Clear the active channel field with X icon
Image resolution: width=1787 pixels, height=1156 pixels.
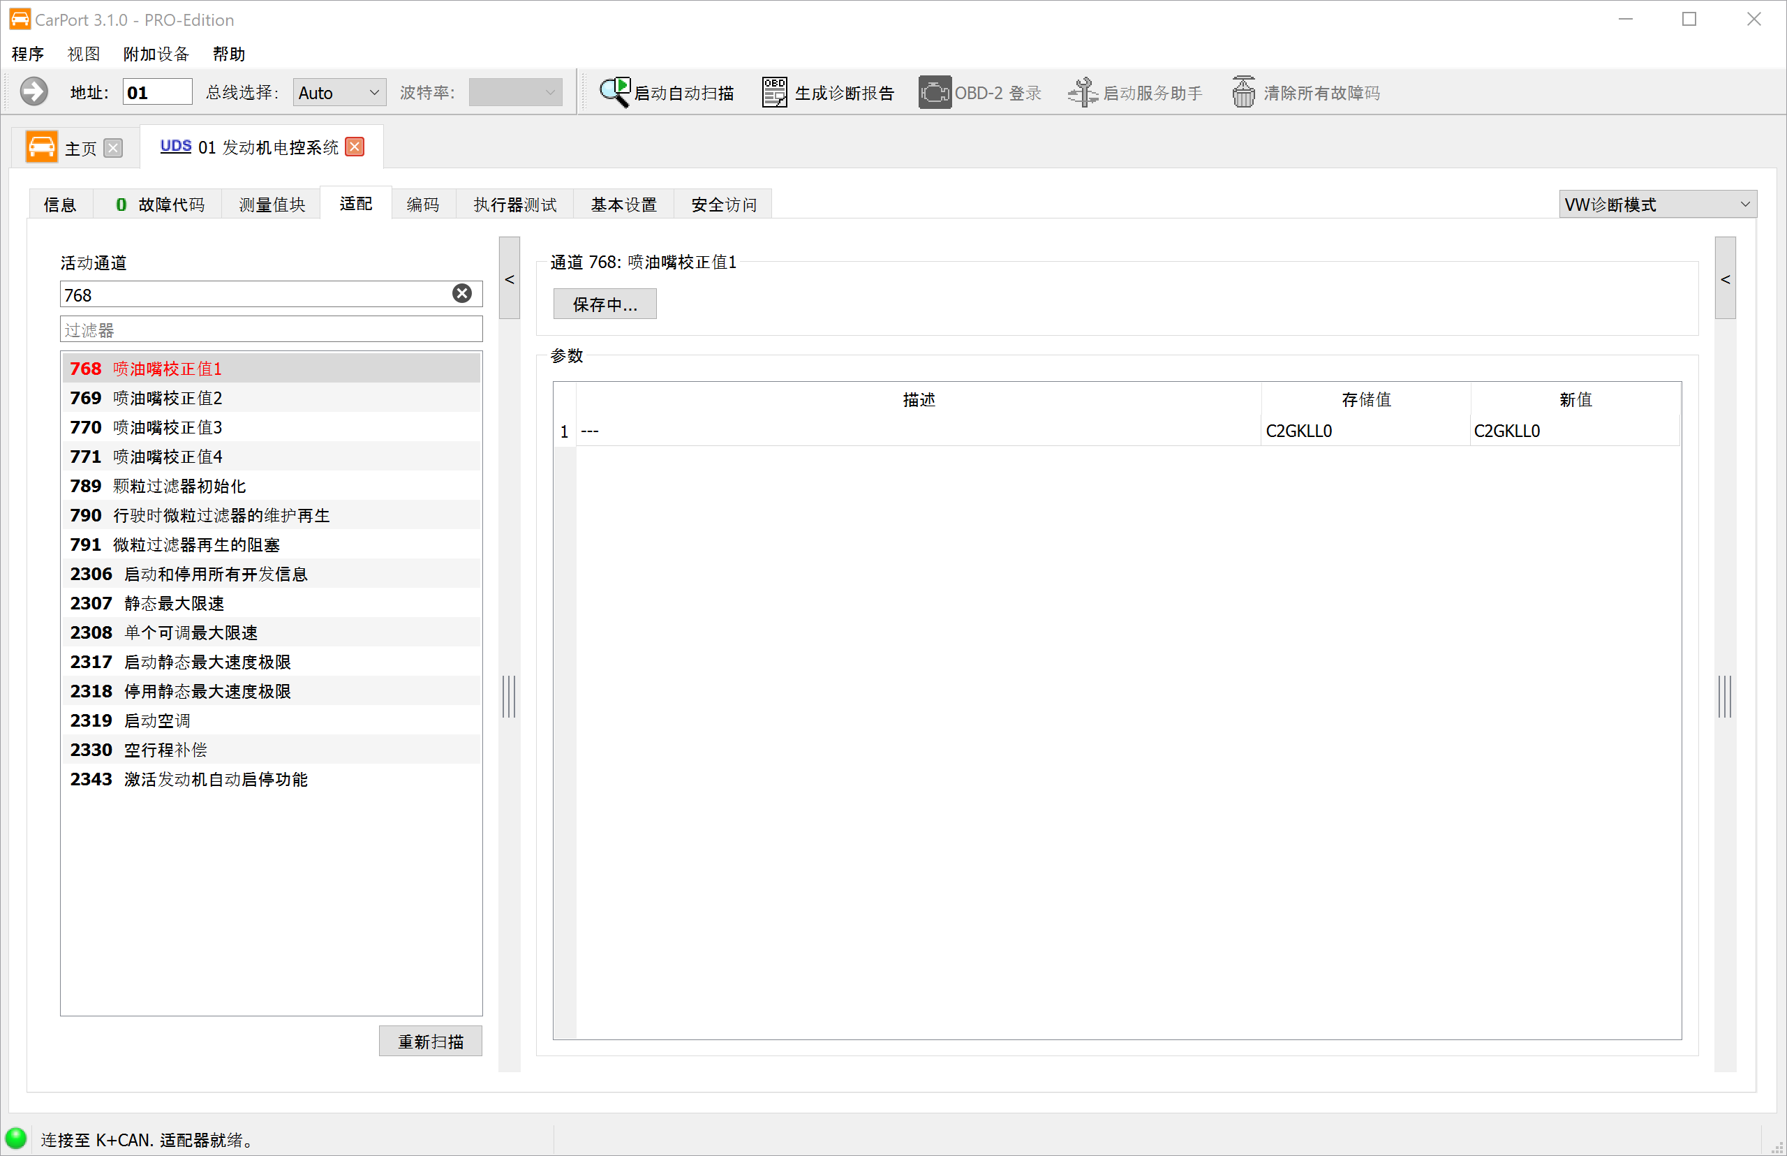pos(462,293)
